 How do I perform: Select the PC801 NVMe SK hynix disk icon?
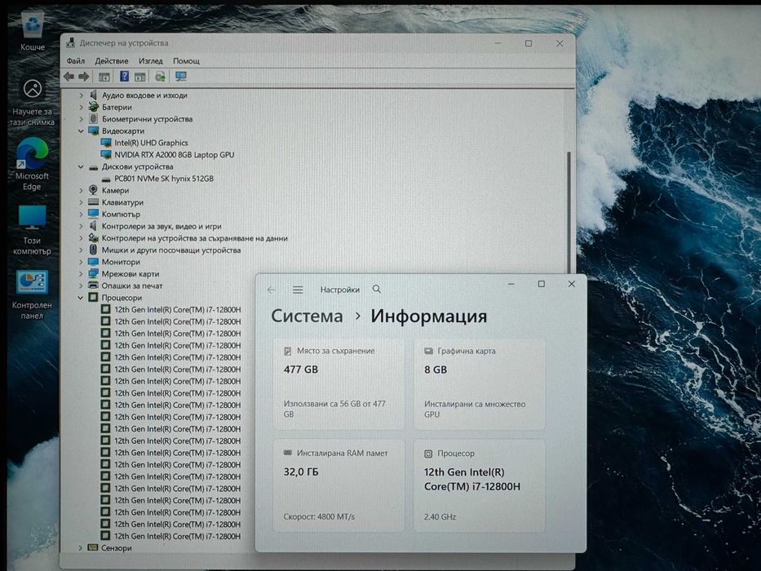(106, 179)
